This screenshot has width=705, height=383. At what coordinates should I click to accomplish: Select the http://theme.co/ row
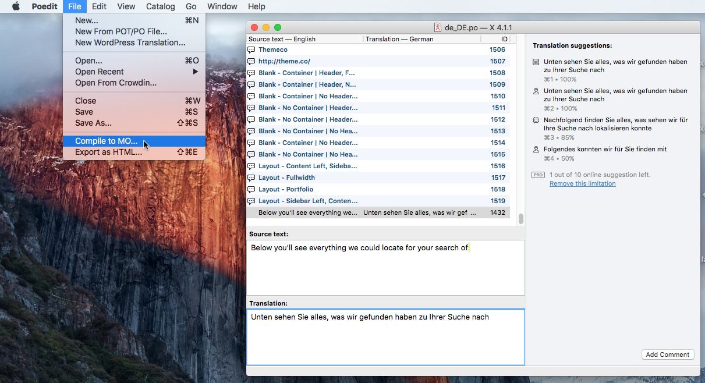[x=378, y=62]
